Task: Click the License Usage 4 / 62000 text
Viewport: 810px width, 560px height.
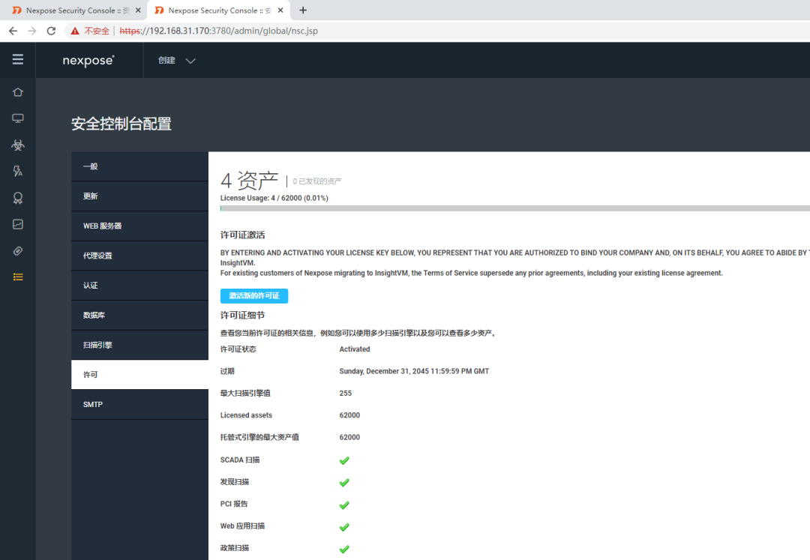Action: click(x=274, y=198)
